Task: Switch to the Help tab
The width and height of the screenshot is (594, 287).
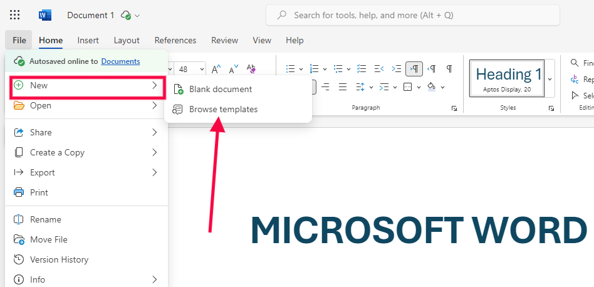Action: point(294,40)
